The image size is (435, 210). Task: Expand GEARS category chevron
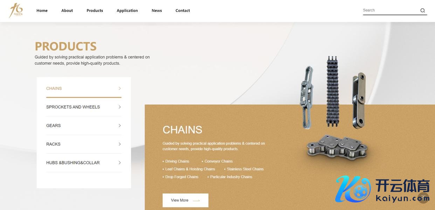coord(119,126)
